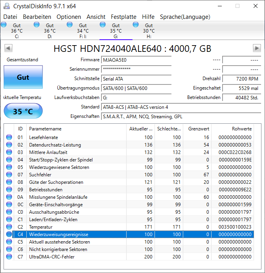Screen dimensions: 265x273
Task: Click status orb of Wiederzuweisungsereignisse row
Action: pyautogui.click(x=9, y=234)
